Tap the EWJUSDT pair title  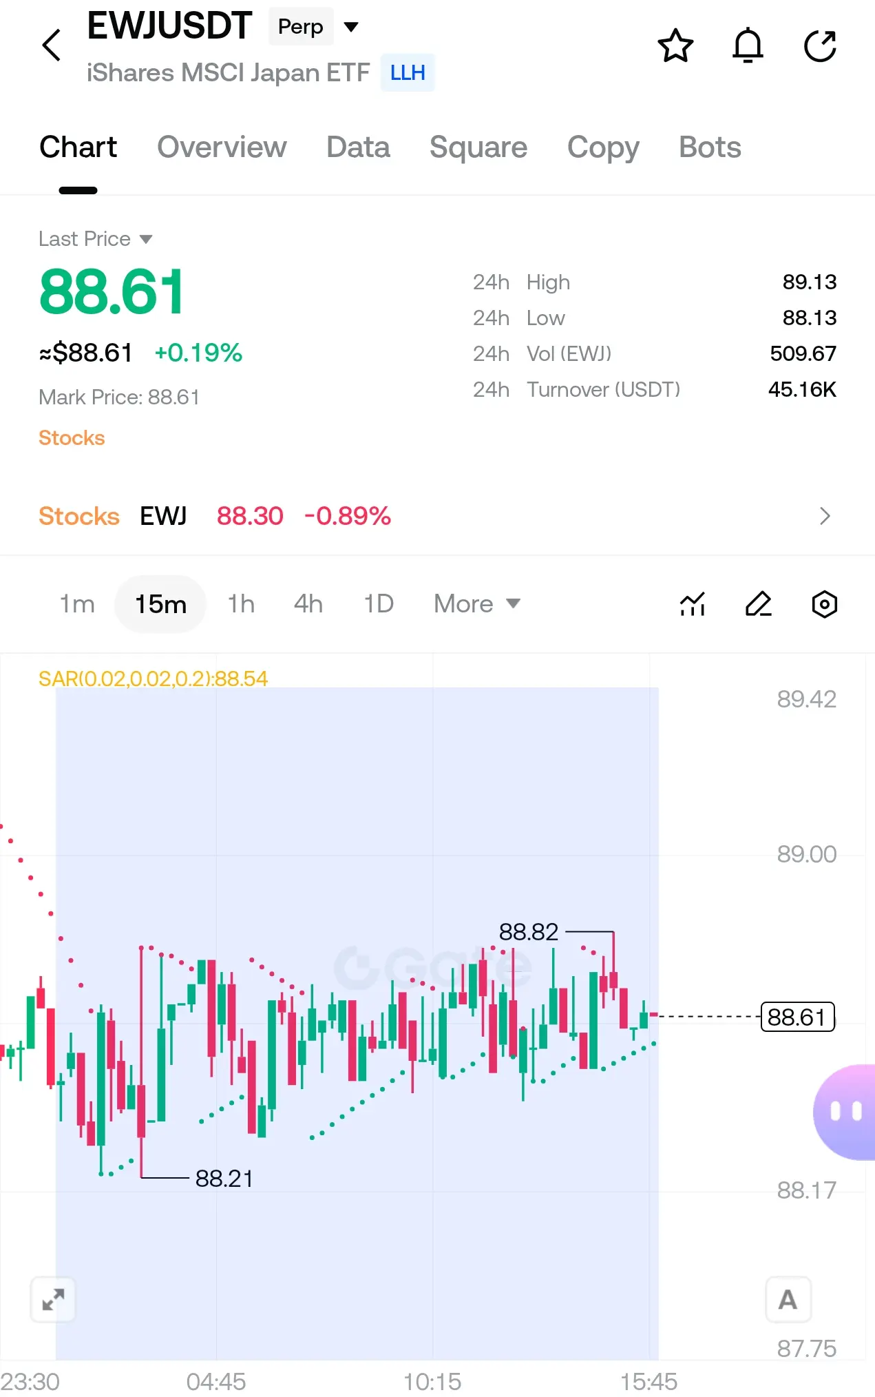point(169,26)
